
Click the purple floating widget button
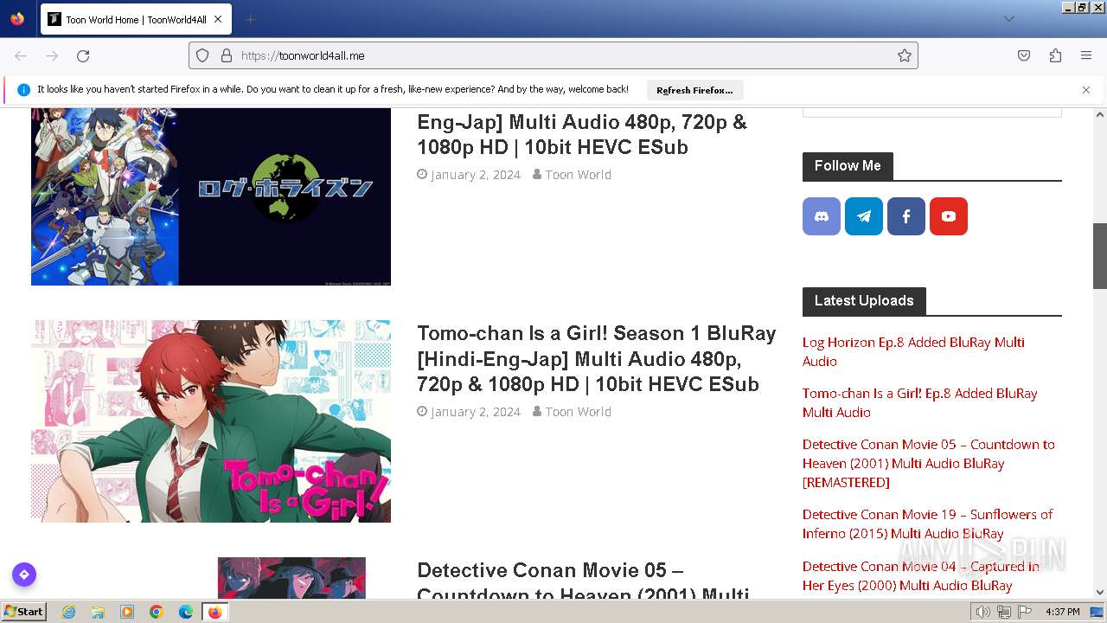pos(24,575)
